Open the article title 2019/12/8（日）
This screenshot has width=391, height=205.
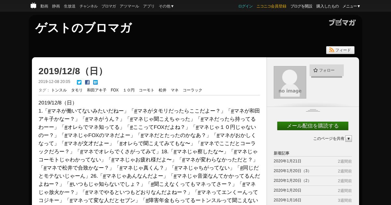72,71
